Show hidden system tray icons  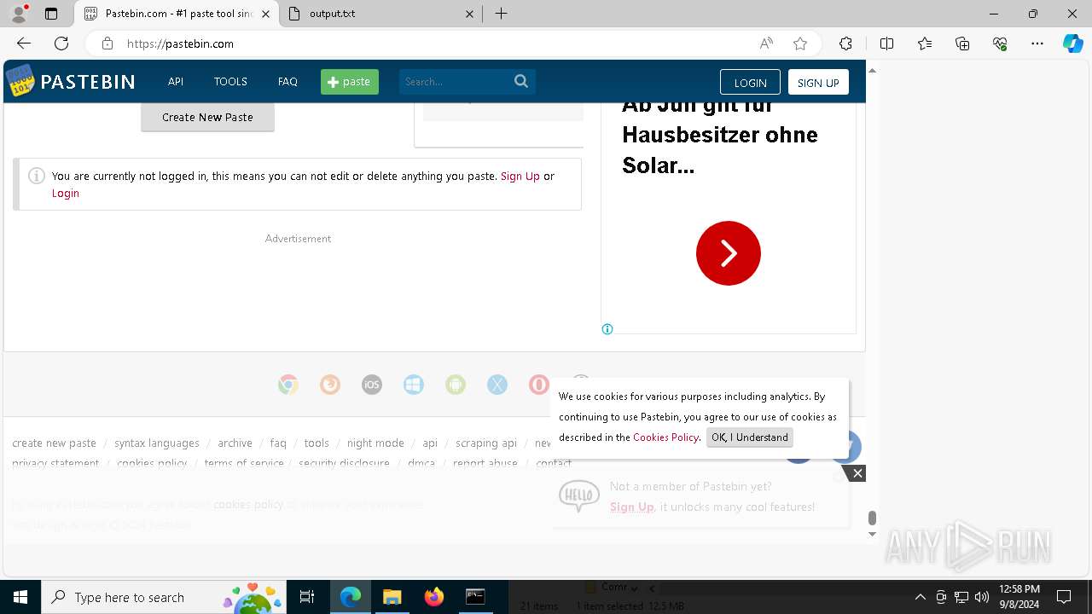920,597
